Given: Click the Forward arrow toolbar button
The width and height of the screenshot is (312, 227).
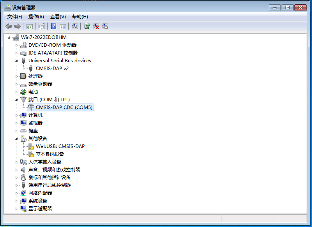Looking at the screenshot, I should pos(17,26).
